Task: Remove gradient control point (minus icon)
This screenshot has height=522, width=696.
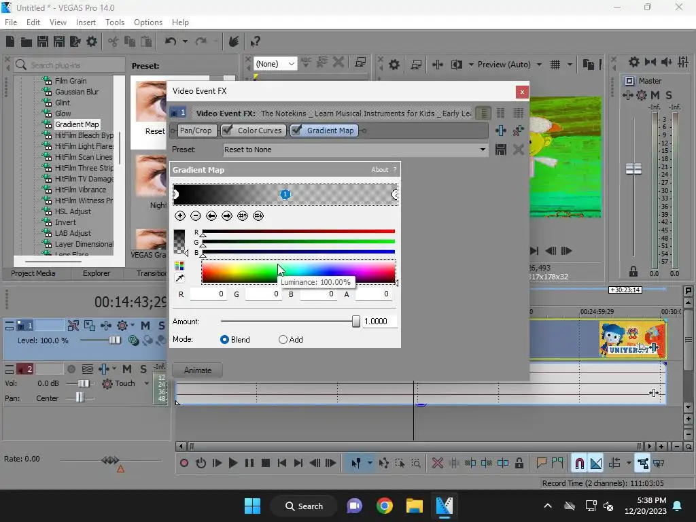Action: [195, 215]
